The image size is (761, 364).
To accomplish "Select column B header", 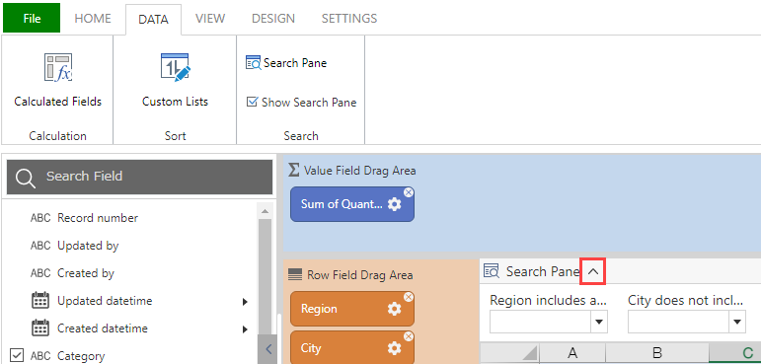I will pyautogui.click(x=657, y=353).
